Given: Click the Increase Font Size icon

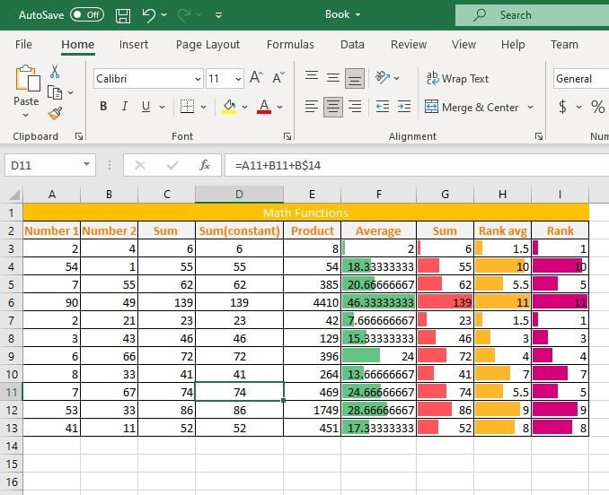Looking at the screenshot, I should [x=256, y=78].
